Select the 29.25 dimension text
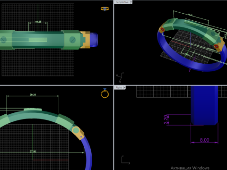 pyautogui.click(x=33, y=94)
